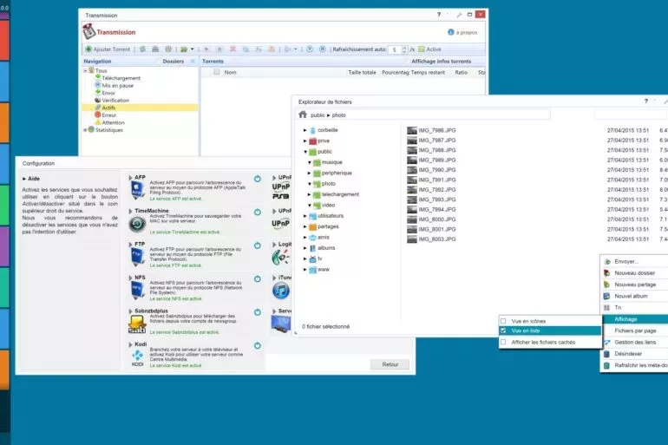Click Affichage infos torrents toggle button
This screenshot has height=445, width=668.
[437, 62]
